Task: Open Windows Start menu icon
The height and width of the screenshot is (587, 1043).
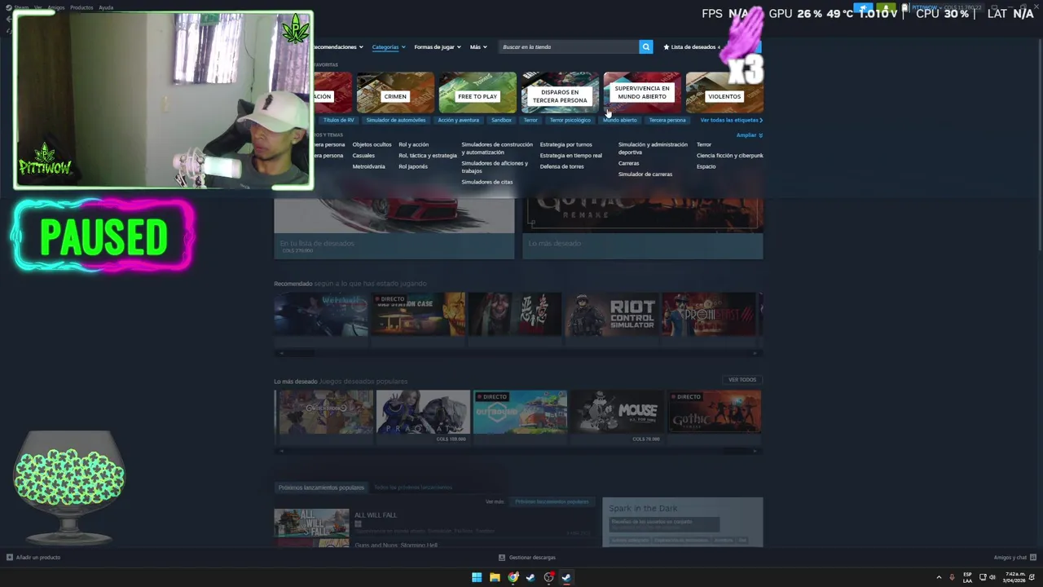Action: [477, 577]
